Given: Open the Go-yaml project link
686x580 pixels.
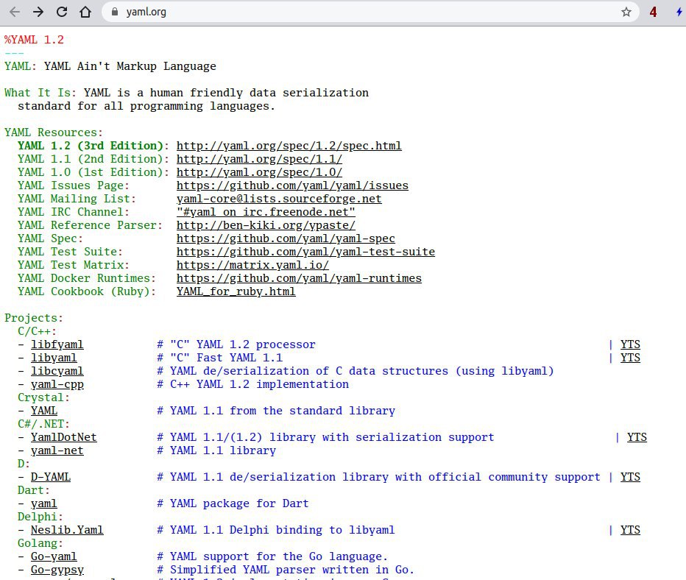Looking at the screenshot, I should [54, 556].
